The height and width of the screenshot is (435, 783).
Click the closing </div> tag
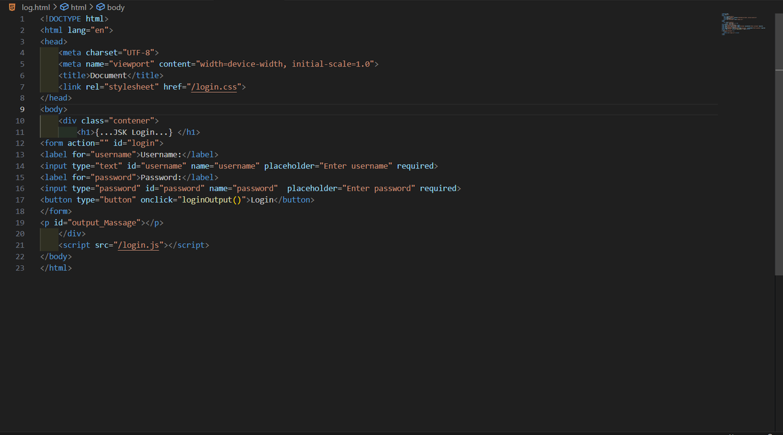point(72,234)
